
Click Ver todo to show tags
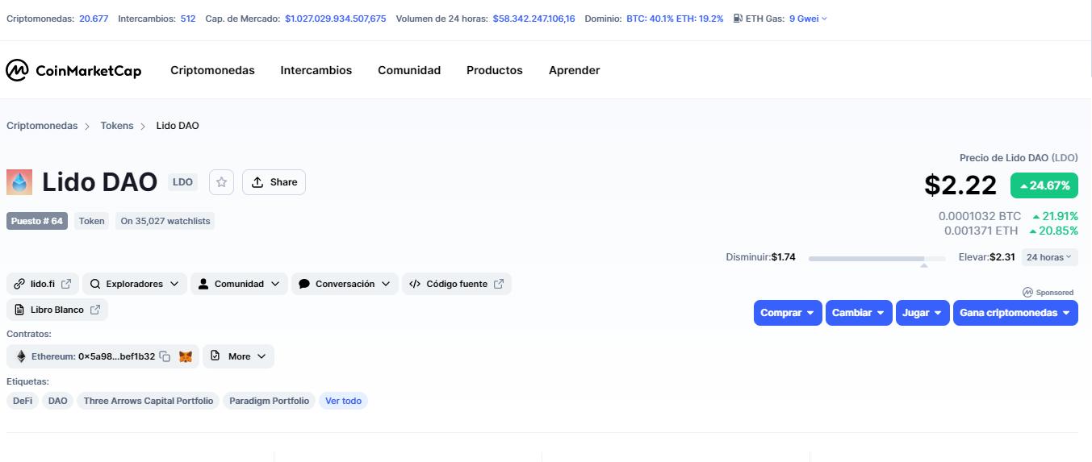coord(343,401)
